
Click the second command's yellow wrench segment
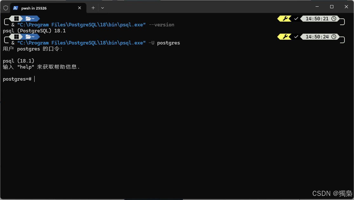285,37
